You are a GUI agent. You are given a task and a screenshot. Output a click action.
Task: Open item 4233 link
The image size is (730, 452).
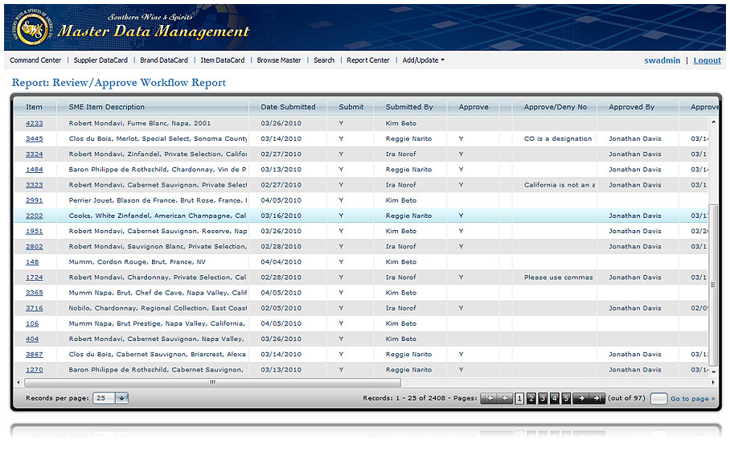[34, 123]
